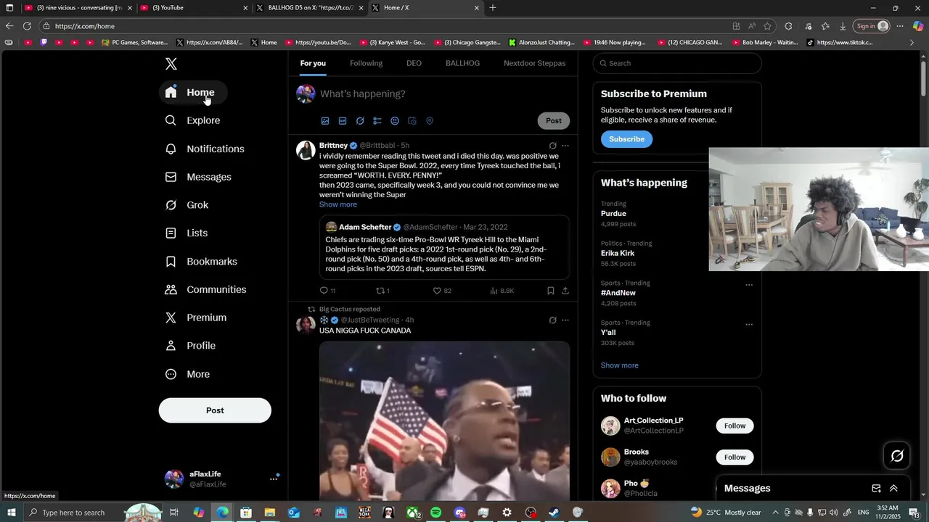This screenshot has width=929, height=522.
Task: Click the blue Subscribe button
Action: [x=626, y=139]
